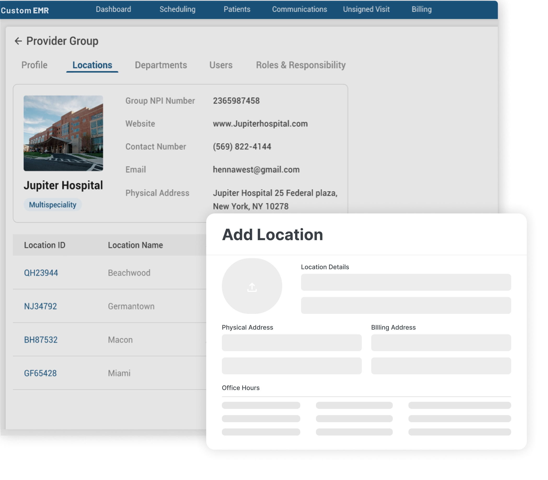This screenshot has height=480, width=548.
Task: Go to Scheduling in top navigation
Action: pyautogui.click(x=177, y=9)
